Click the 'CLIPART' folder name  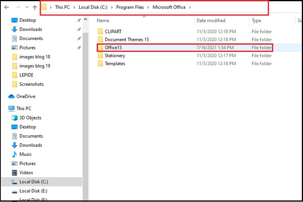coord(113,31)
